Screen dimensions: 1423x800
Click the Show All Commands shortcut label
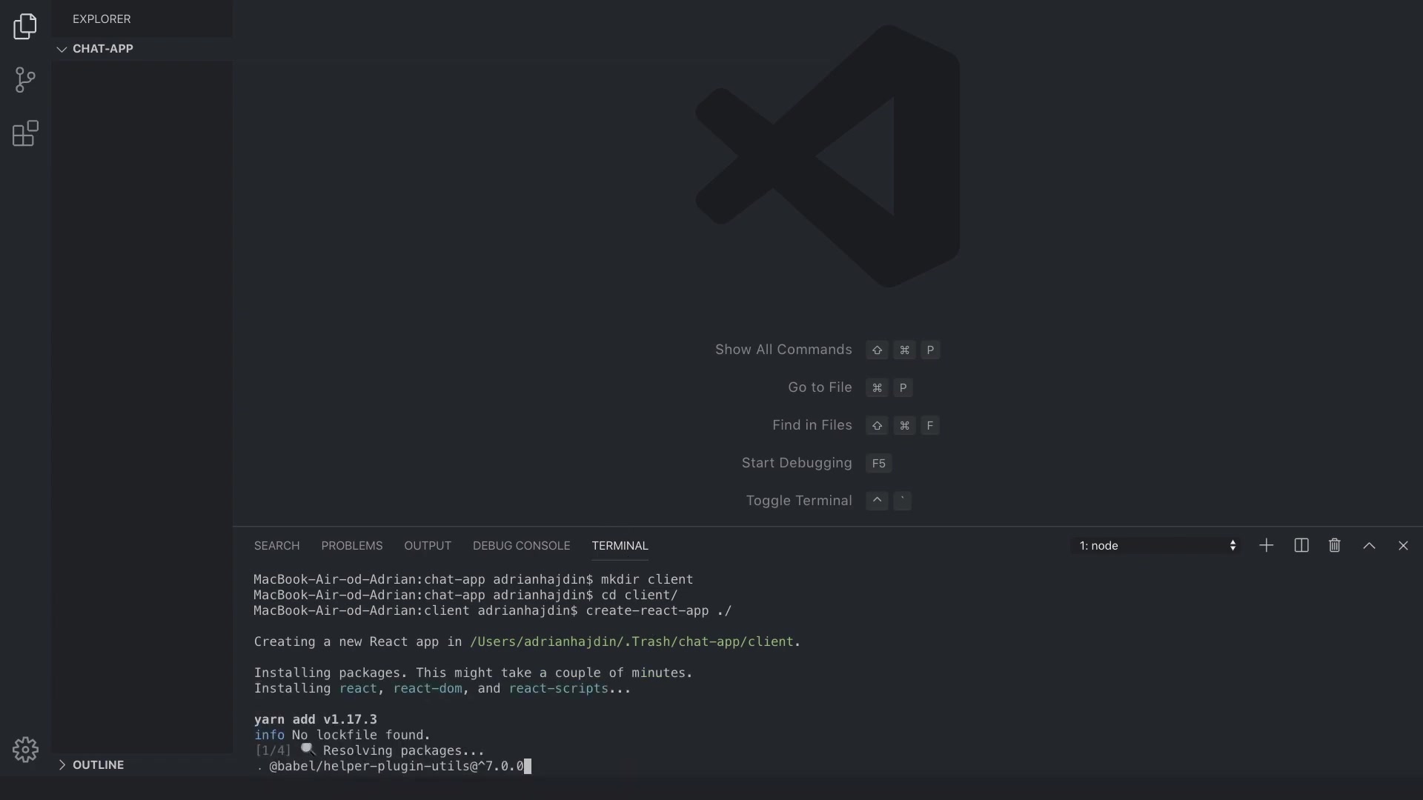(783, 350)
